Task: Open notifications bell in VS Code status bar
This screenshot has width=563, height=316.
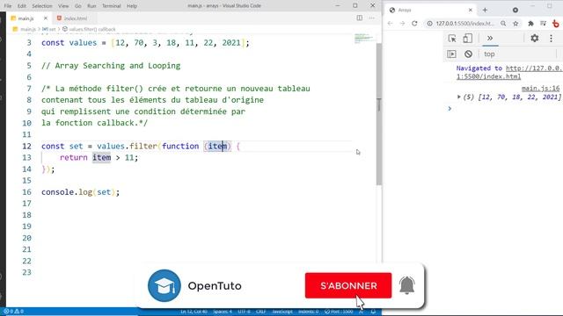Action: 373,312
